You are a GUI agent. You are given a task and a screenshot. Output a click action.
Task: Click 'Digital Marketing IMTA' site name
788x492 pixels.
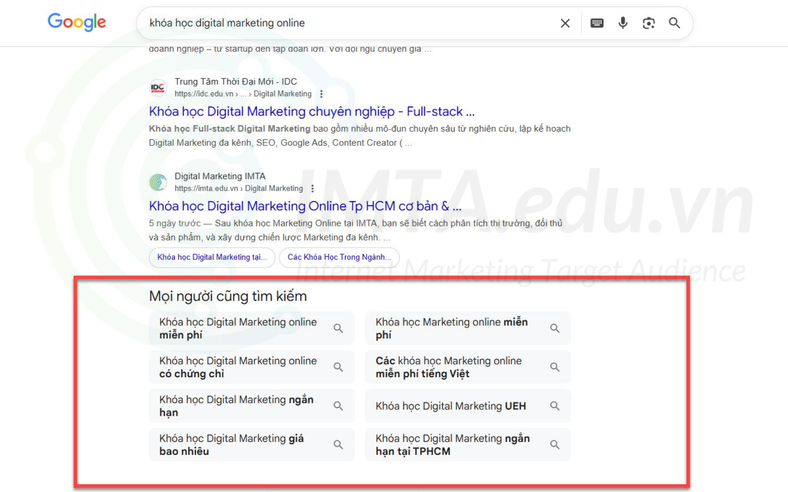click(220, 176)
